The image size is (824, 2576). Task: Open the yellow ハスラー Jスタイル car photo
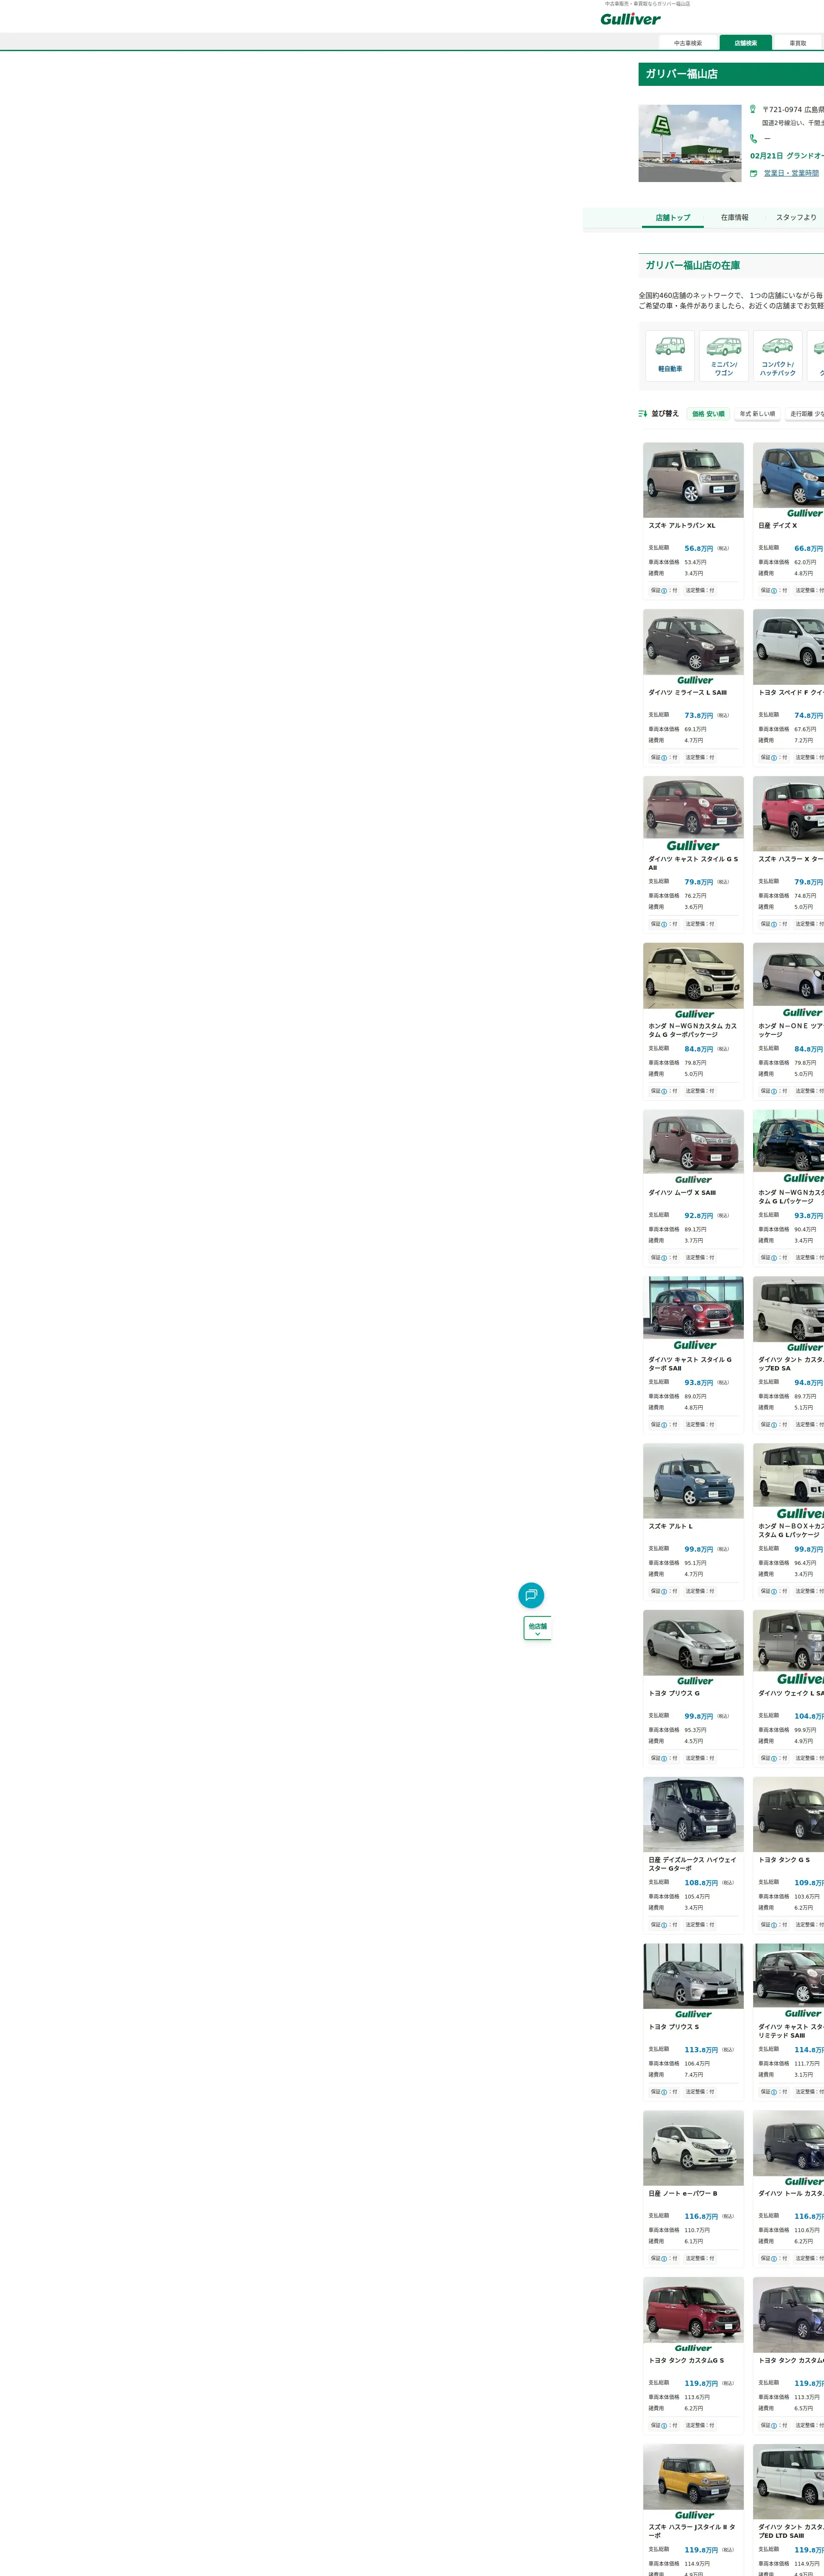pos(694,2482)
